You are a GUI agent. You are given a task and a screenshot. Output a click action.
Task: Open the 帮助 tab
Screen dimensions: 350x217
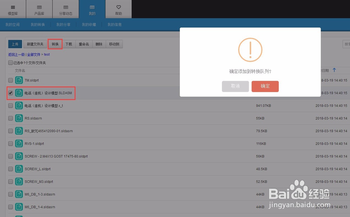(119, 9)
